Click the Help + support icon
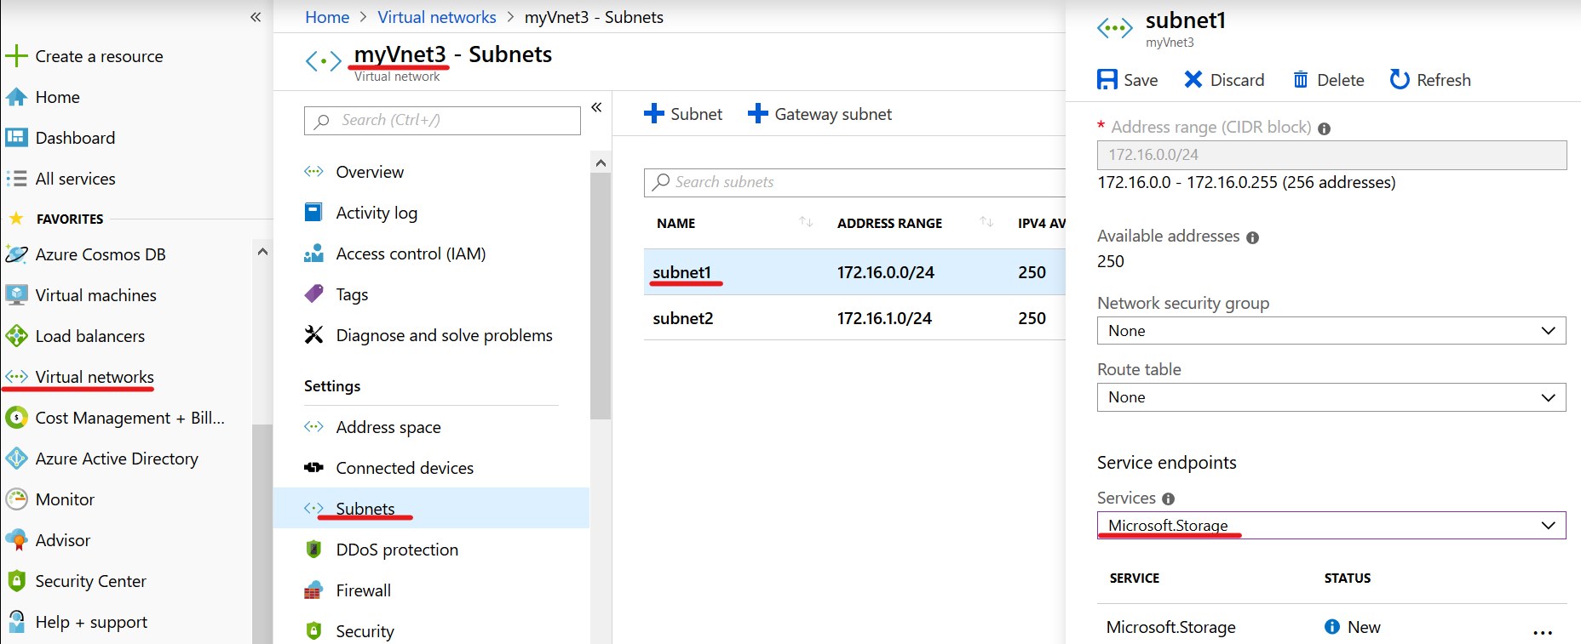Viewport: 1581px width, 644px height. pos(16,622)
